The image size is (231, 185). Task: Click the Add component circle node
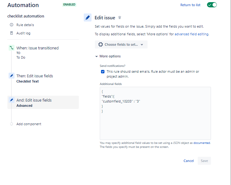click(x=11, y=124)
